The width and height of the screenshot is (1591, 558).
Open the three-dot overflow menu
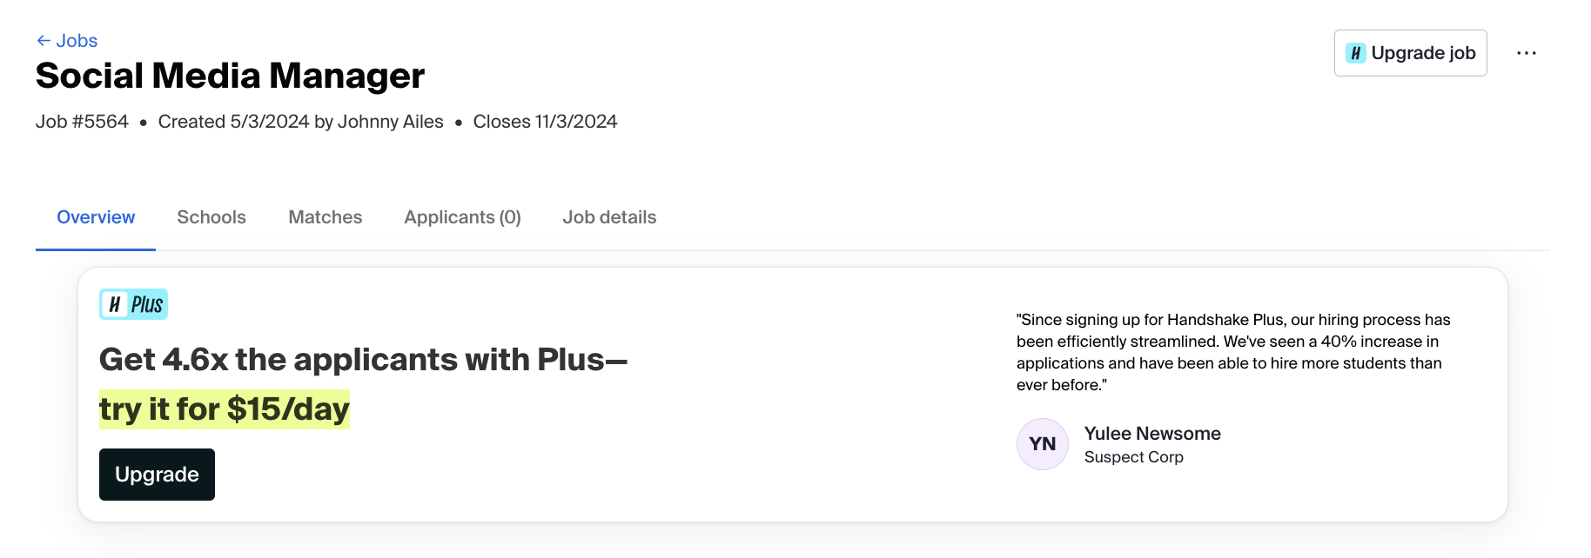point(1527,52)
